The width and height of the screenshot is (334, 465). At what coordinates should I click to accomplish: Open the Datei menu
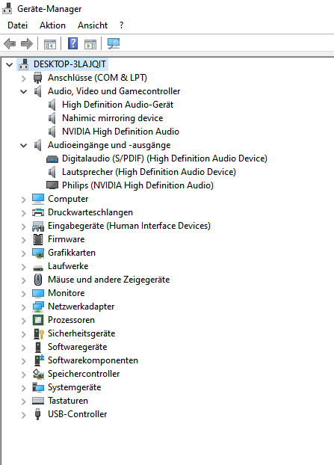pyautogui.click(x=17, y=25)
